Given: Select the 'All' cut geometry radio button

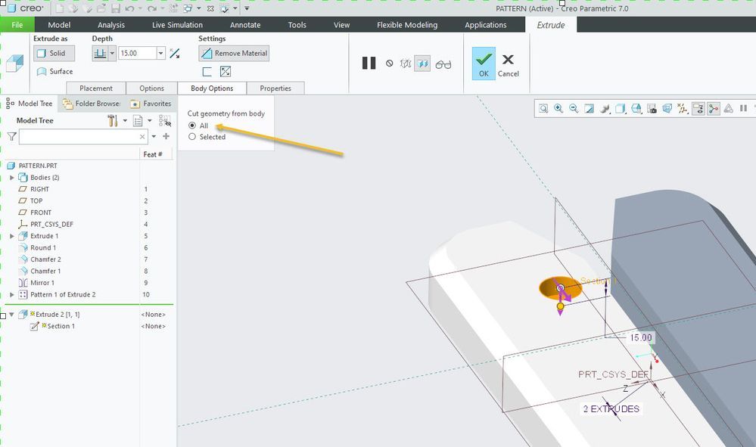Looking at the screenshot, I should pyautogui.click(x=192, y=126).
